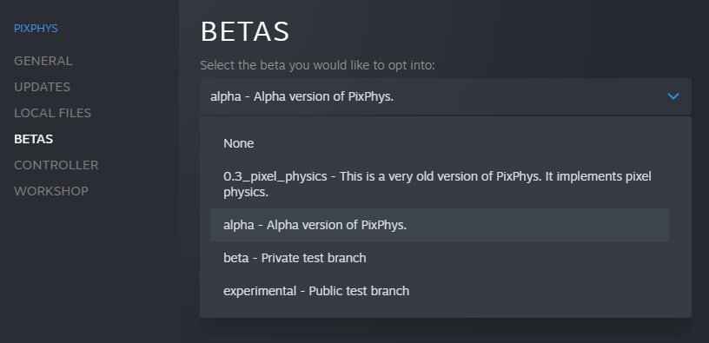
Task: Switch to the Updates tab
Action: click(42, 87)
